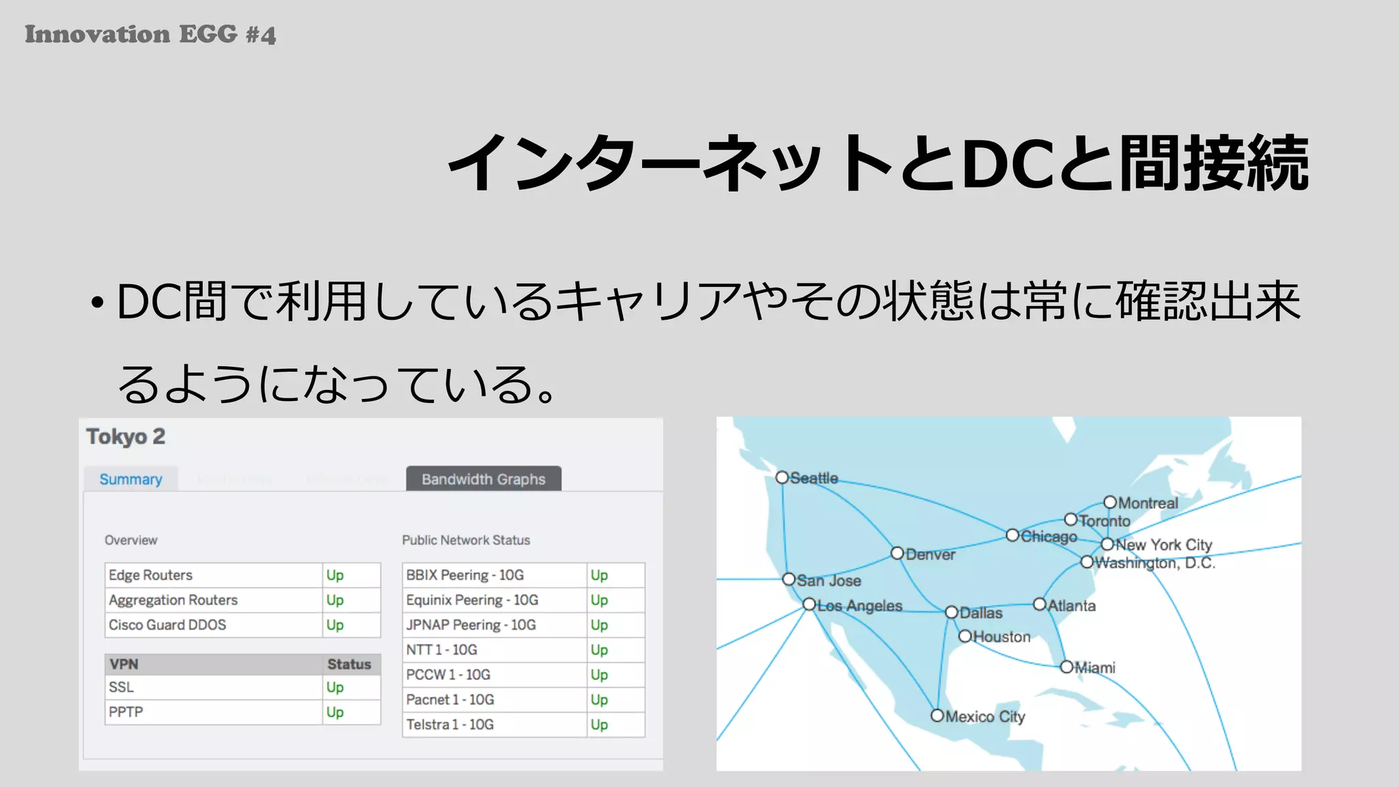Select the Chicago node on map
The height and width of the screenshot is (787, 1399).
(x=1013, y=536)
